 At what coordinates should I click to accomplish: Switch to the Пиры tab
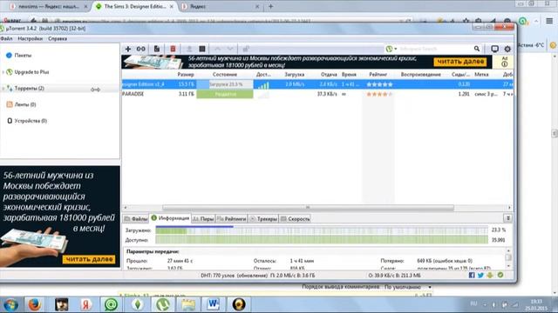tap(203, 219)
